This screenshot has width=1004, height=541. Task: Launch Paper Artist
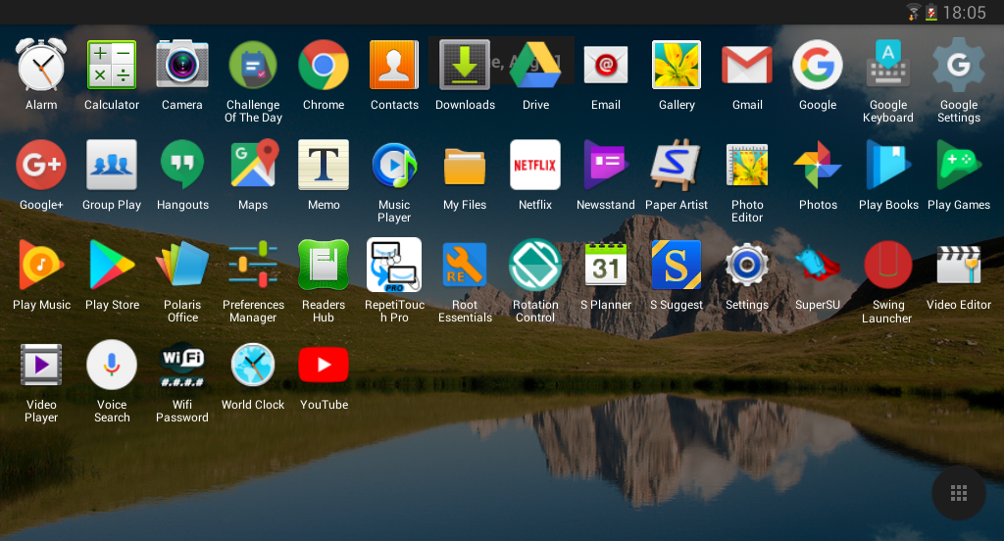[677, 165]
